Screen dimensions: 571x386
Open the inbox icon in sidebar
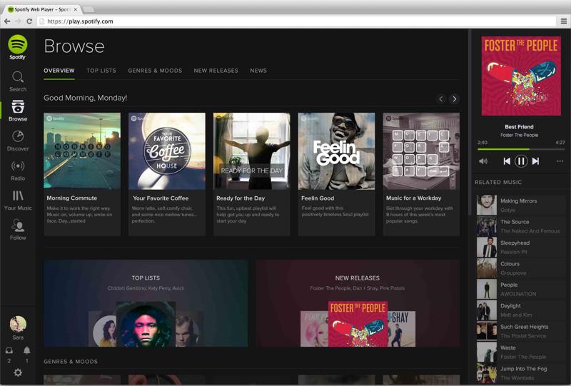(9, 350)
